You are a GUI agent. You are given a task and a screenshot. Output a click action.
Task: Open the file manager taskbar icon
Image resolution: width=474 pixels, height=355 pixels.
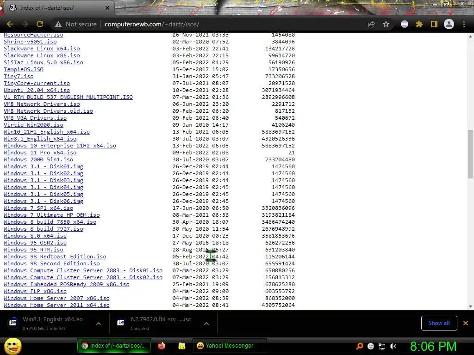point(181,346)
